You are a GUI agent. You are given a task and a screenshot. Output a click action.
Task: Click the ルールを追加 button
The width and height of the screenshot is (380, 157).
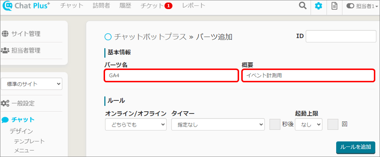(x=356, y=147)
